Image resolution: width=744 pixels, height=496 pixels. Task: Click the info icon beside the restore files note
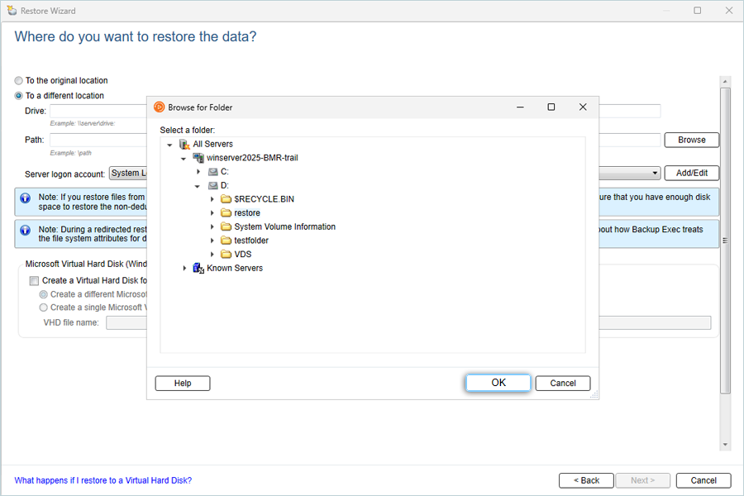25,198
